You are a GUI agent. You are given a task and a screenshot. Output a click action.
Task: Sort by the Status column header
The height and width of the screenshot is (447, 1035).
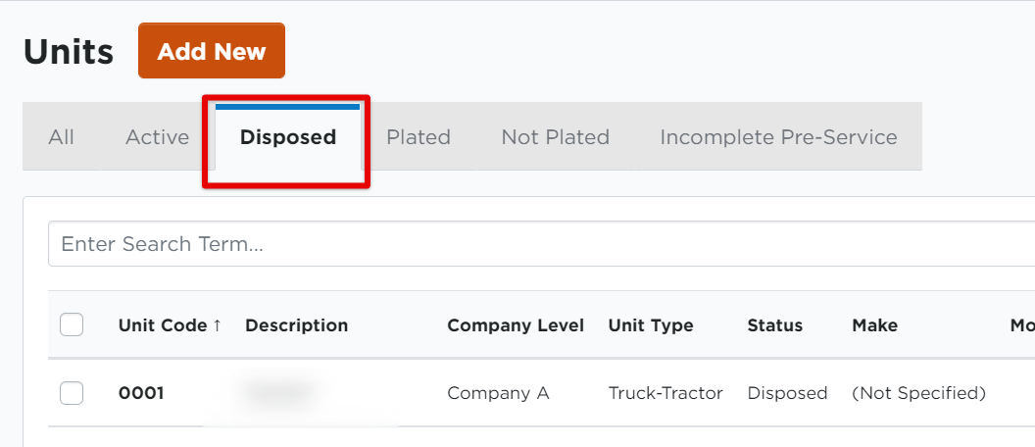(774, 325)
